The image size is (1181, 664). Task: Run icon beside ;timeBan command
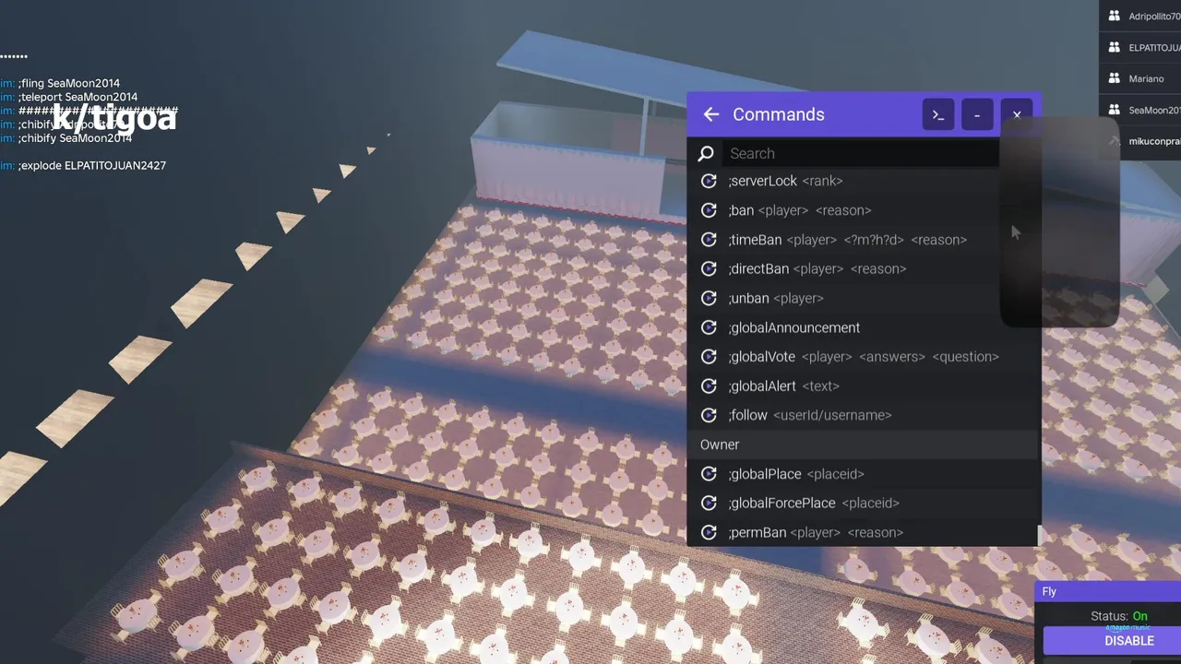pos(709,240)
